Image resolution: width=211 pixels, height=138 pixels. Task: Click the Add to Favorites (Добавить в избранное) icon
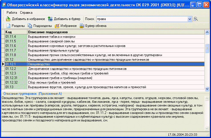(8, 19)
